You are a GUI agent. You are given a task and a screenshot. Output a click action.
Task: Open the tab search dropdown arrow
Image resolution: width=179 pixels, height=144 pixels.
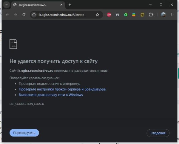pyautogui.click(x=7, y=5)
